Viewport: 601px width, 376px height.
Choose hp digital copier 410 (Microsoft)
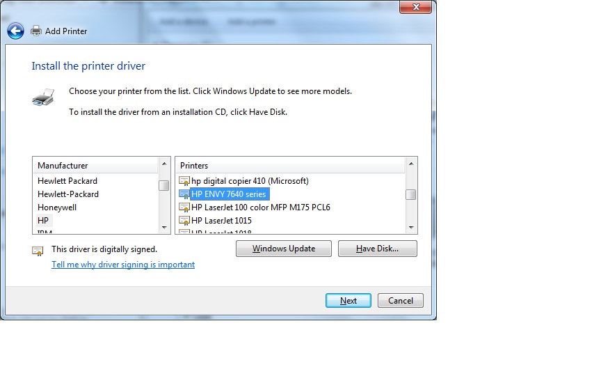(250, 181)
